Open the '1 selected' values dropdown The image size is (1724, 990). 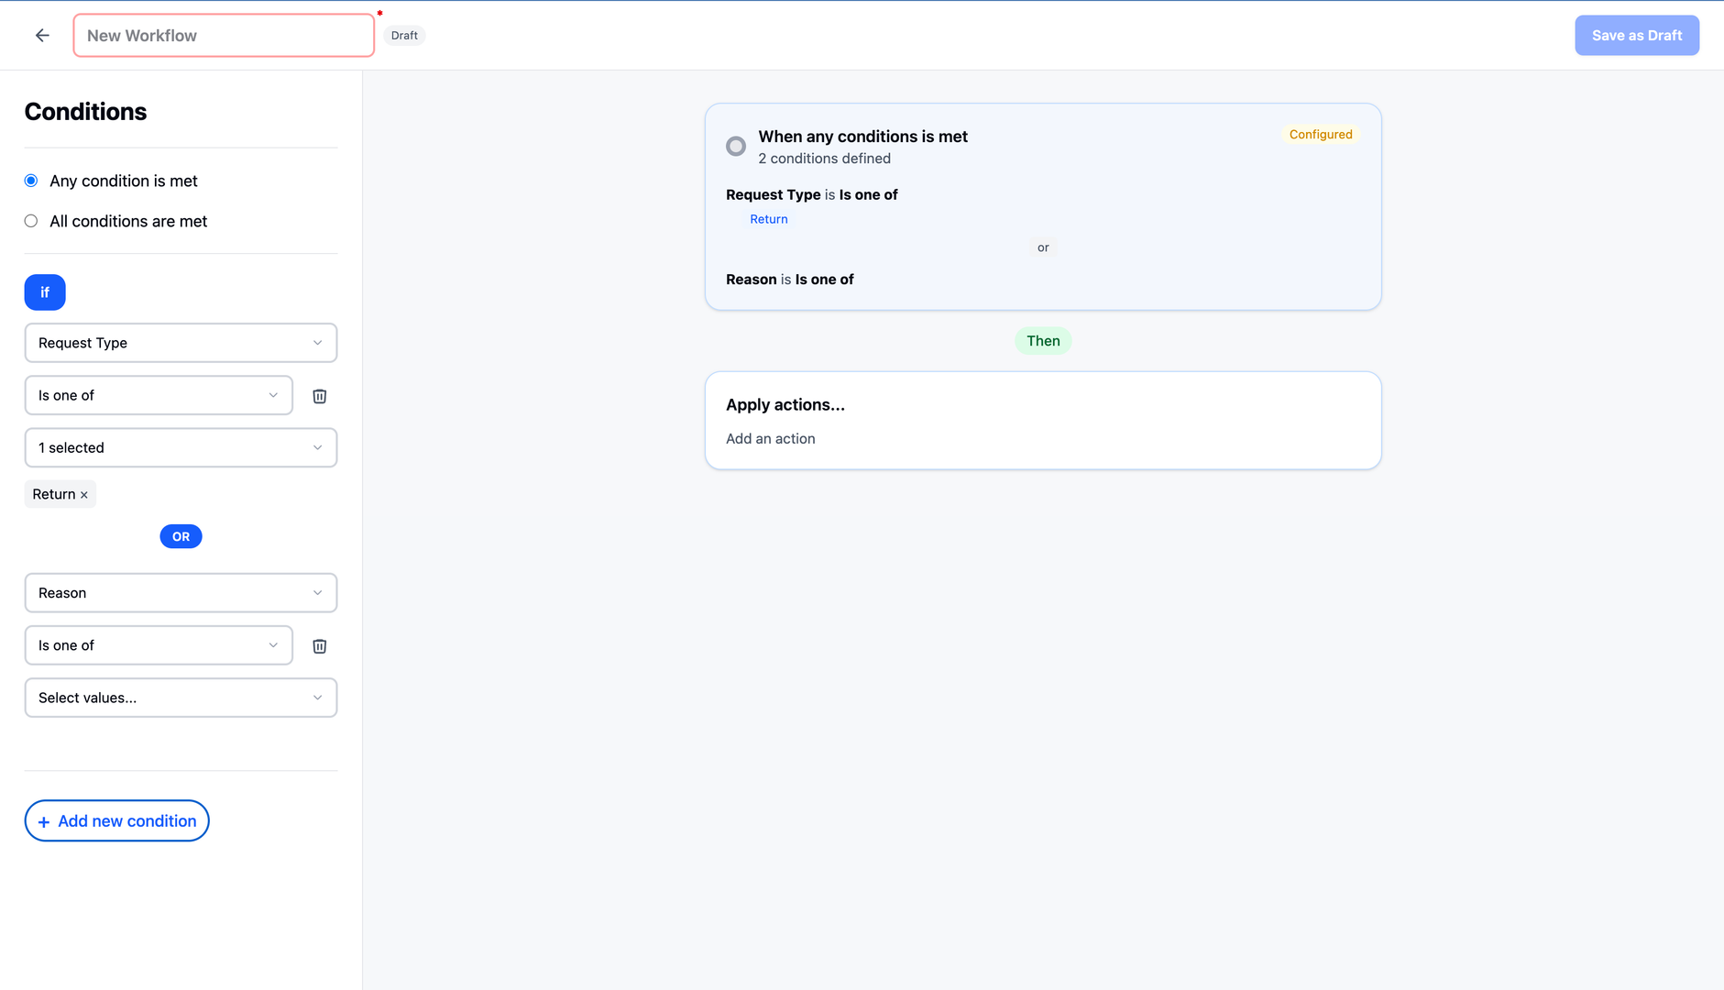pyautogui.click(x=181, y=447)
